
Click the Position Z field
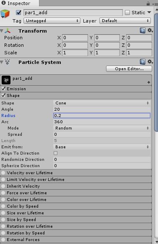(x=139, y=38)
